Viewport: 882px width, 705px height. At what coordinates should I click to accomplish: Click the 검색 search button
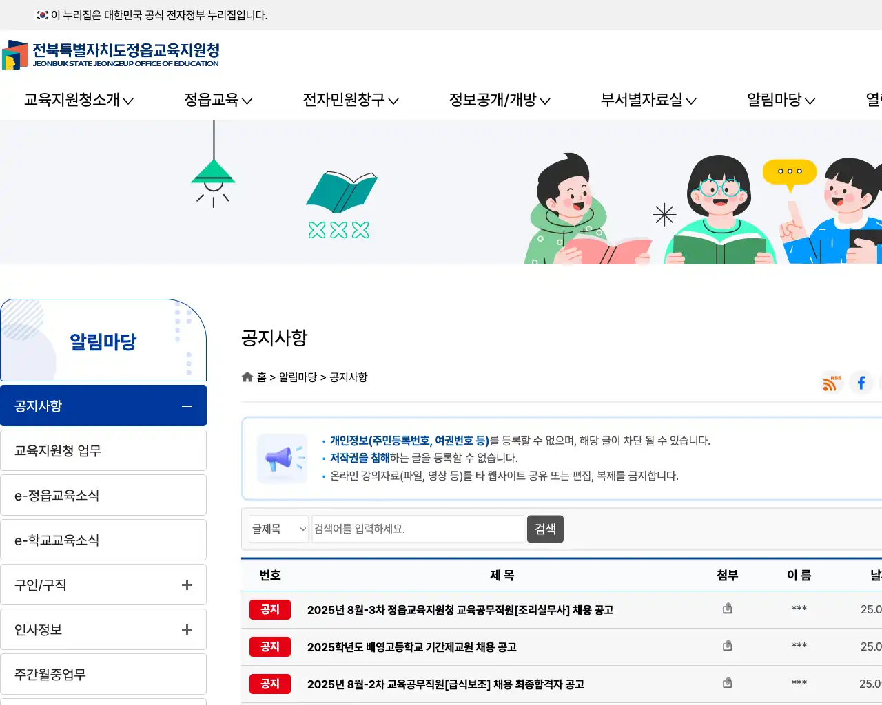pos(545,529)
